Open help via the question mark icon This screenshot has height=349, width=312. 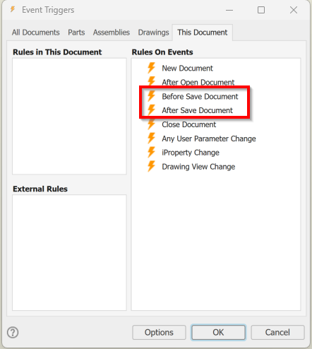pos(13,332)
